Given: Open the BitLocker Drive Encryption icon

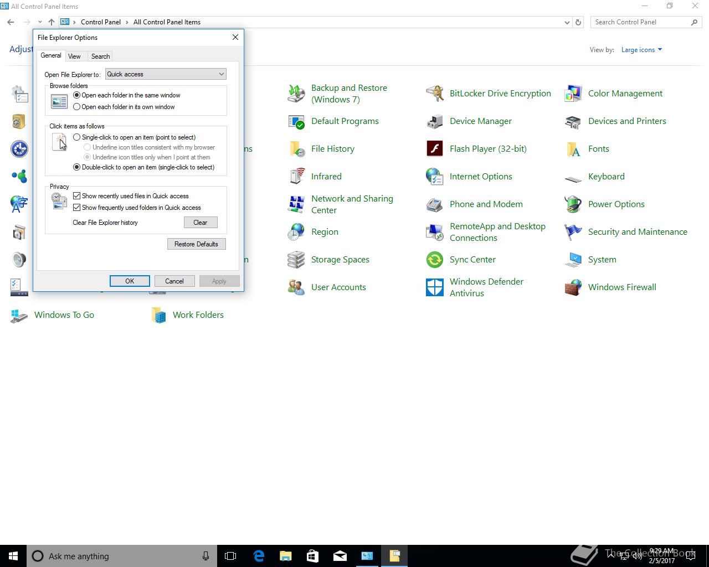Looking at the screenshot, I should tap(435, 94).
